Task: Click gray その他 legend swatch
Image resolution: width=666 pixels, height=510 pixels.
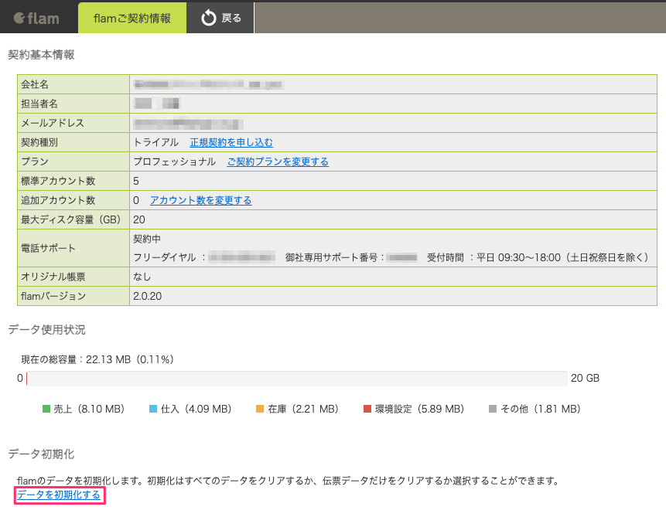Action: click(x=493, y=409)
